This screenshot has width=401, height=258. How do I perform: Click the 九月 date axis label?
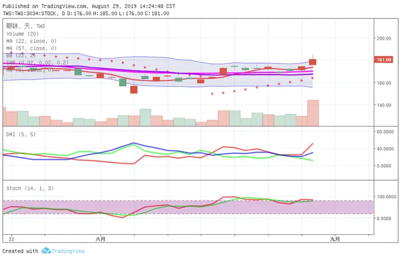pyautogui.click(x=335, y=239)
